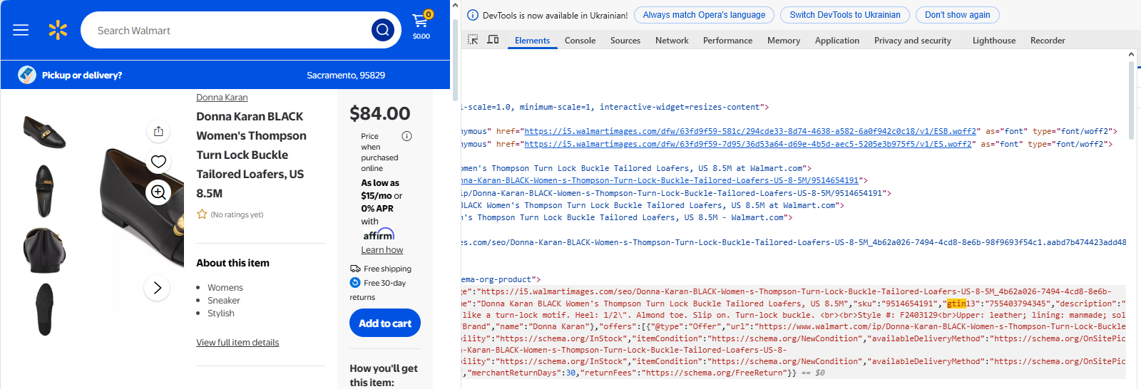1141x389 pixels.
Task: Click scrollbar up arrow in DevTools
Action: (1131, 54)
